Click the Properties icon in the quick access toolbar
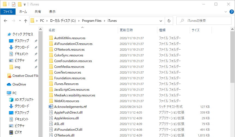 13,4
